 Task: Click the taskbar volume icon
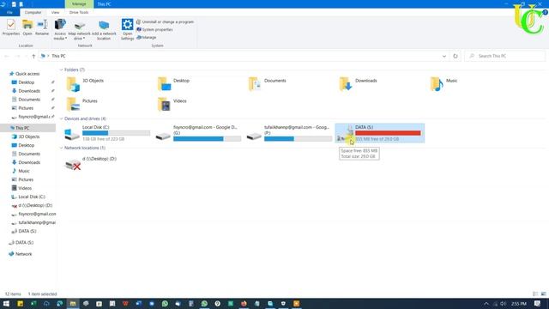[x=504, y=304]
